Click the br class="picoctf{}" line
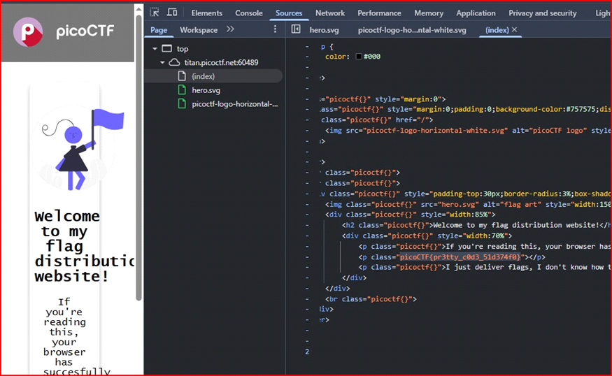612x376 pixels. pyautogui.click(x=371, y=299)
